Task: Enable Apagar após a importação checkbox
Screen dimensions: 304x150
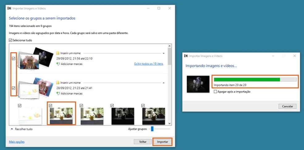Action: [215, 91]
